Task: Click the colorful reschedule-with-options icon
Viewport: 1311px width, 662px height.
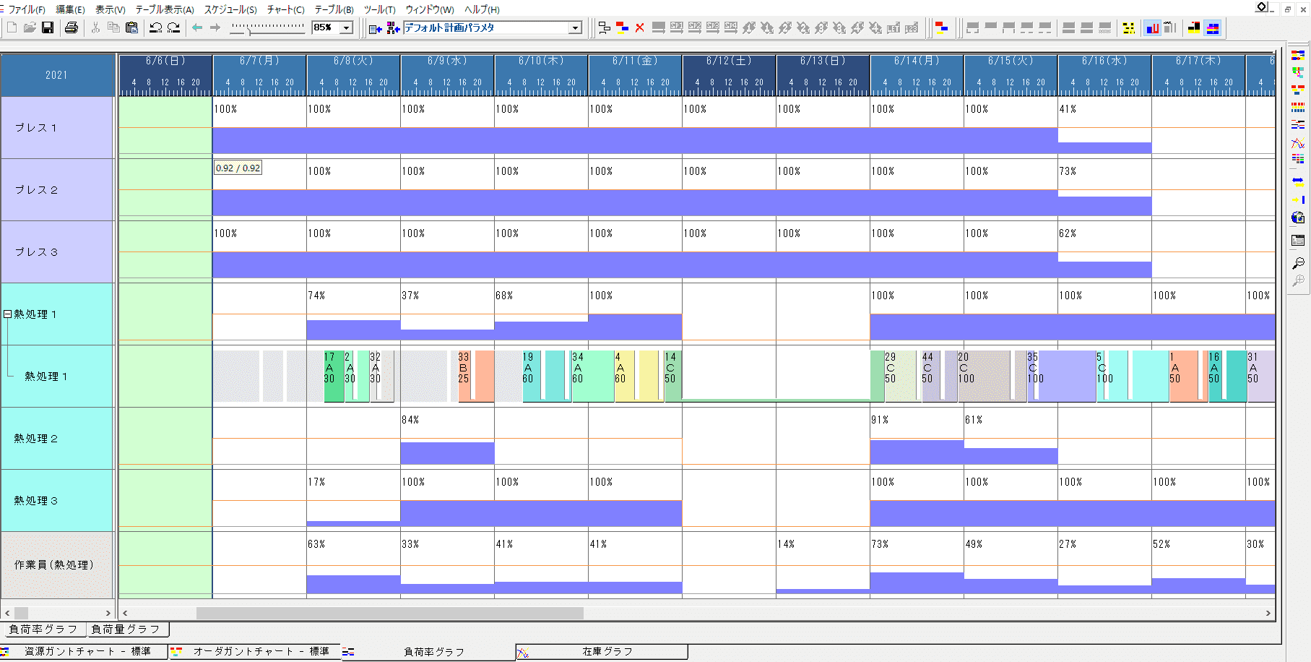Action: (393, 28)
